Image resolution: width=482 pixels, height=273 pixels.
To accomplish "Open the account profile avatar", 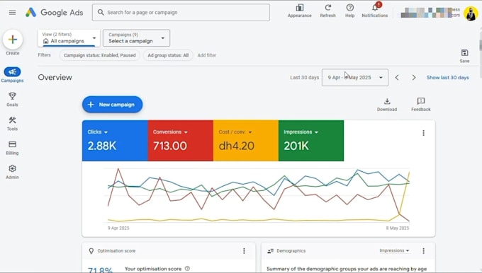I will 471,13.
